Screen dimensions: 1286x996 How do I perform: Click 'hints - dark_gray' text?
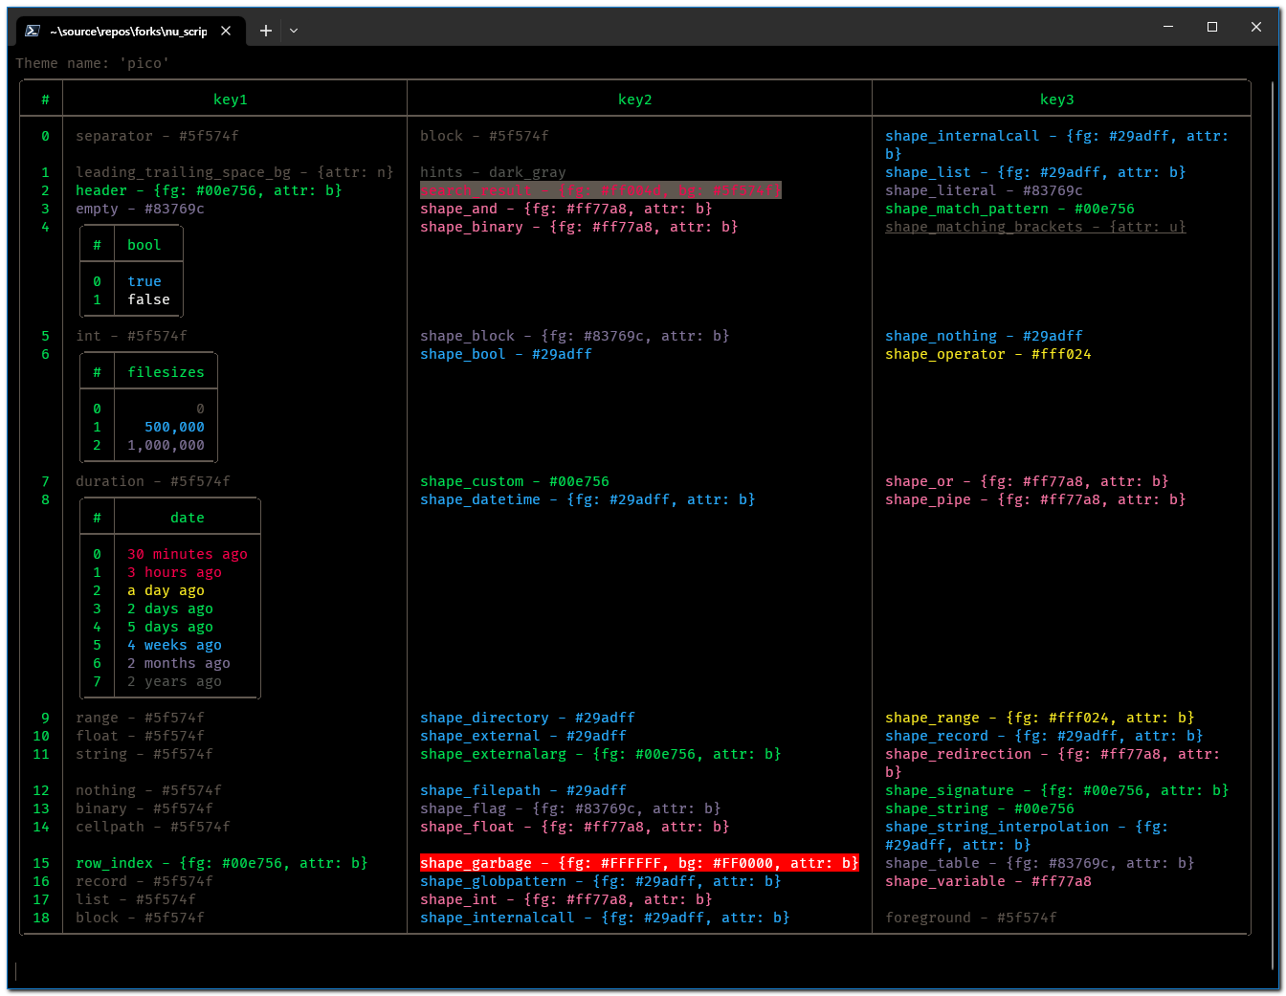coord(493,172)
